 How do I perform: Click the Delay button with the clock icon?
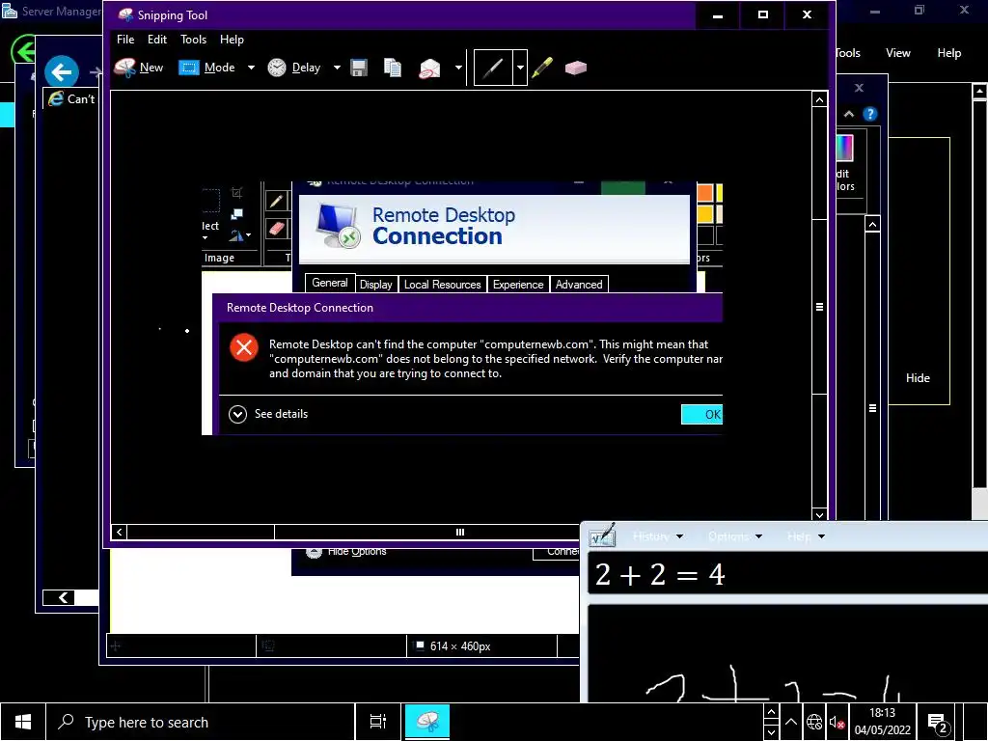(x=294, y=68)
